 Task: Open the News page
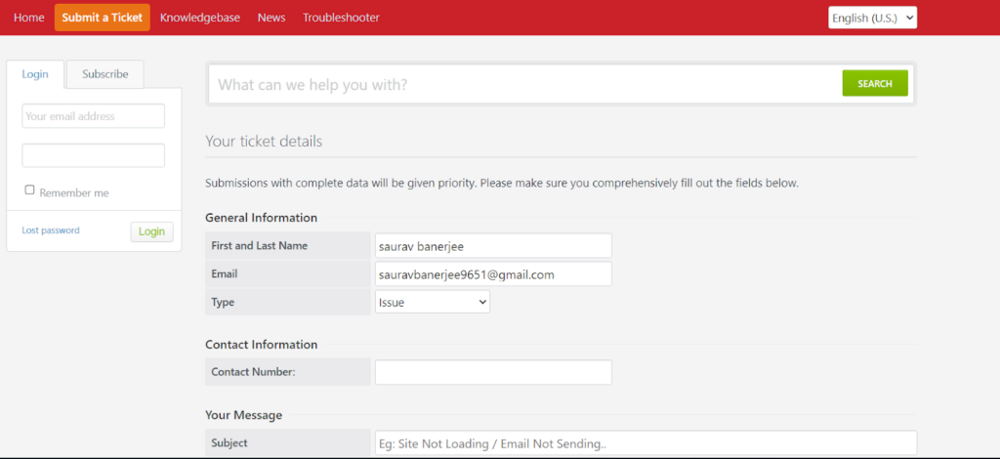click(271, 18)
